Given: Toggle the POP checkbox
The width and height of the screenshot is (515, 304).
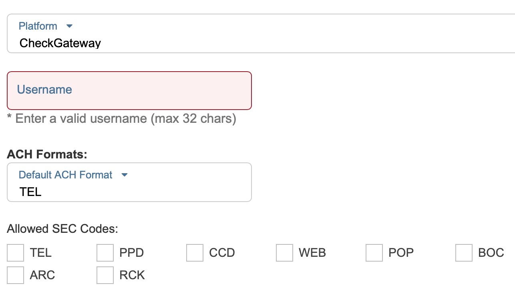Looking at the screenshot, I should coord(374,253).
